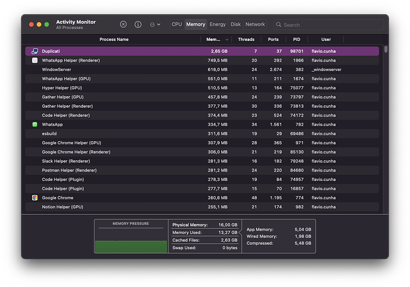The height and width of the screenshot is (287, 410).
Task: Click the _windowserver user cell
Action: point(326,69)
